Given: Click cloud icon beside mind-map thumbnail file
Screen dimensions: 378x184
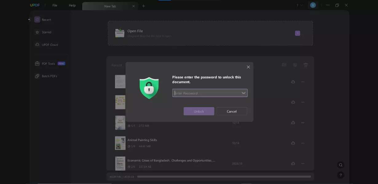Looking at the screenshot, I should tap(293, 102).
